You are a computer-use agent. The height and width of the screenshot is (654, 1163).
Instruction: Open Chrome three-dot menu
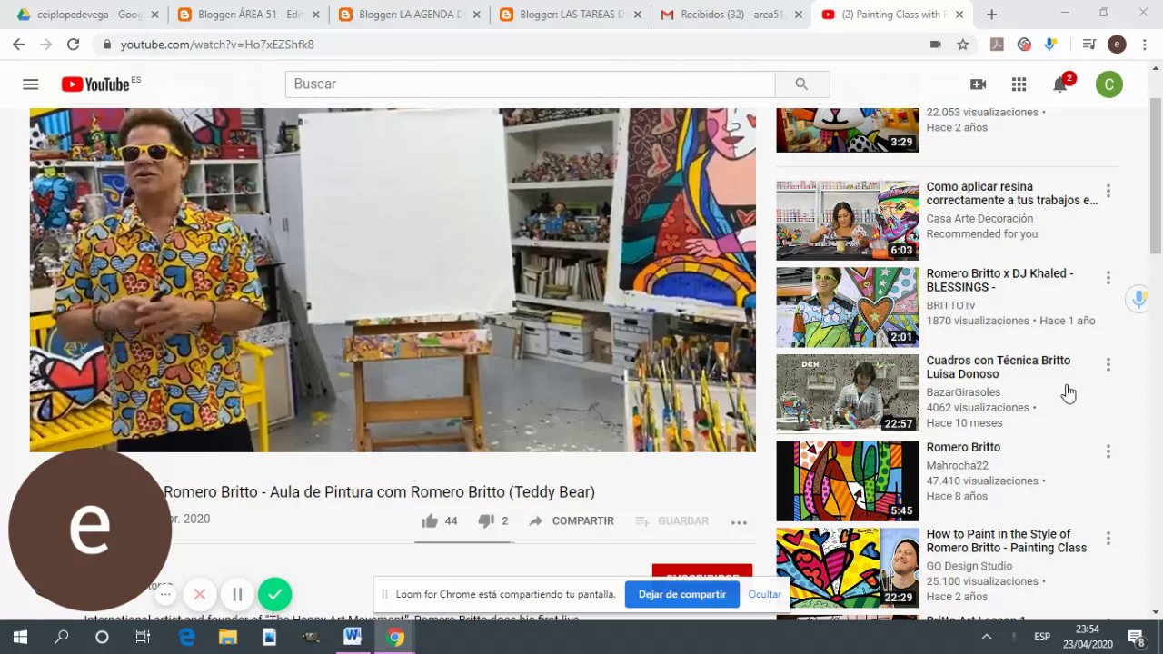1143,44
